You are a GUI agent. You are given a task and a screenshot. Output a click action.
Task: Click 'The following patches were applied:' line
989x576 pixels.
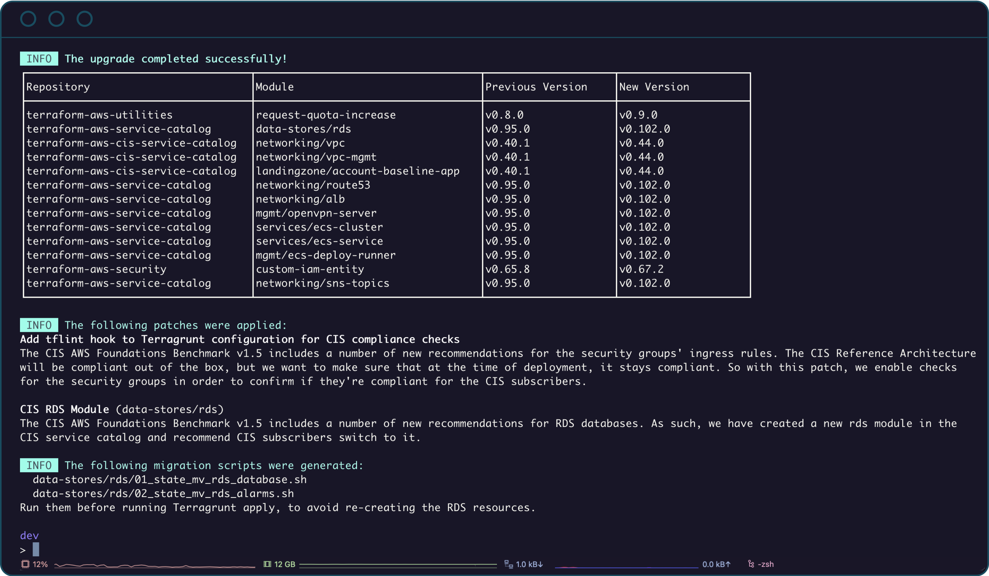pos(176,325)
